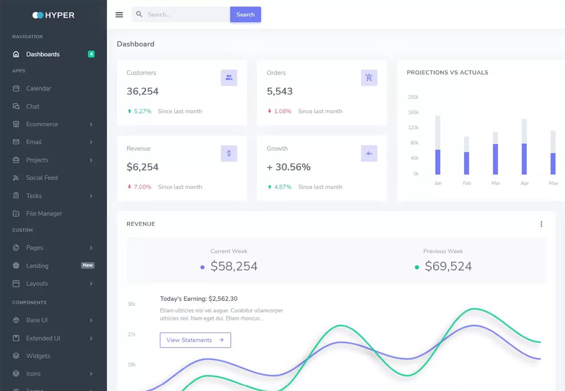Click the Revenue value $6,254

pyautogui.click(x=143, y=167)
